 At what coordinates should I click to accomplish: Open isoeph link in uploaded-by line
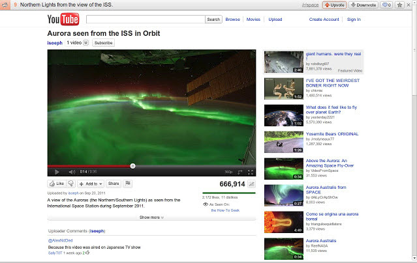pos(73,193)
